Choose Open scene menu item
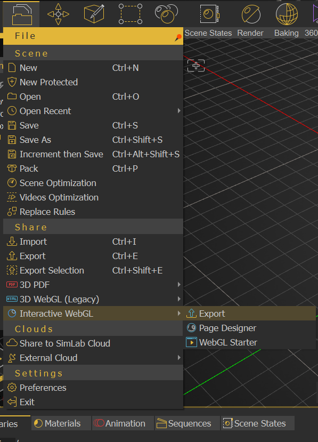 (x=93, y=97)
